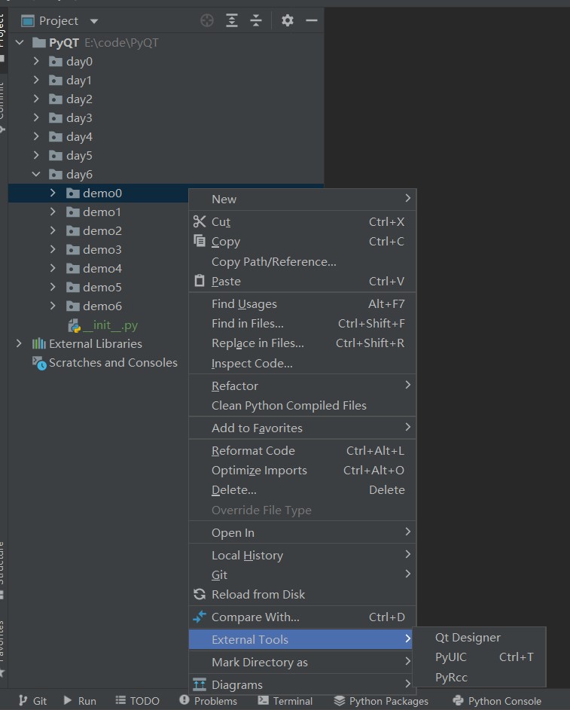The height and width of the screenshot is (710, 570).
Task: Click the Scratches and Consoles icon
Action: 39,363
